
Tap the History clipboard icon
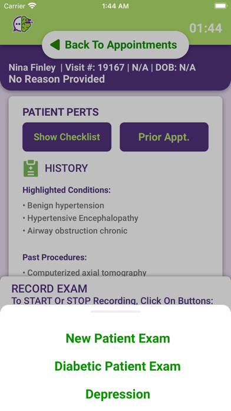tap(31, 168)
